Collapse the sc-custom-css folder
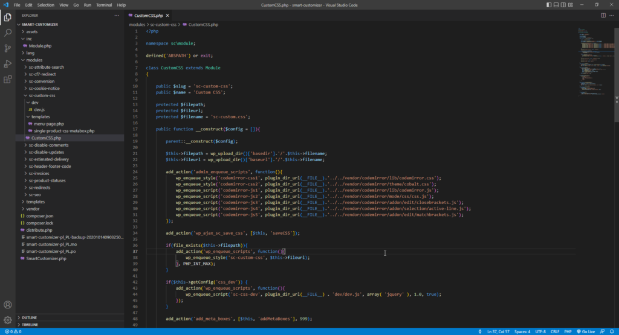The image size is (619, 335). pos(42,95)
